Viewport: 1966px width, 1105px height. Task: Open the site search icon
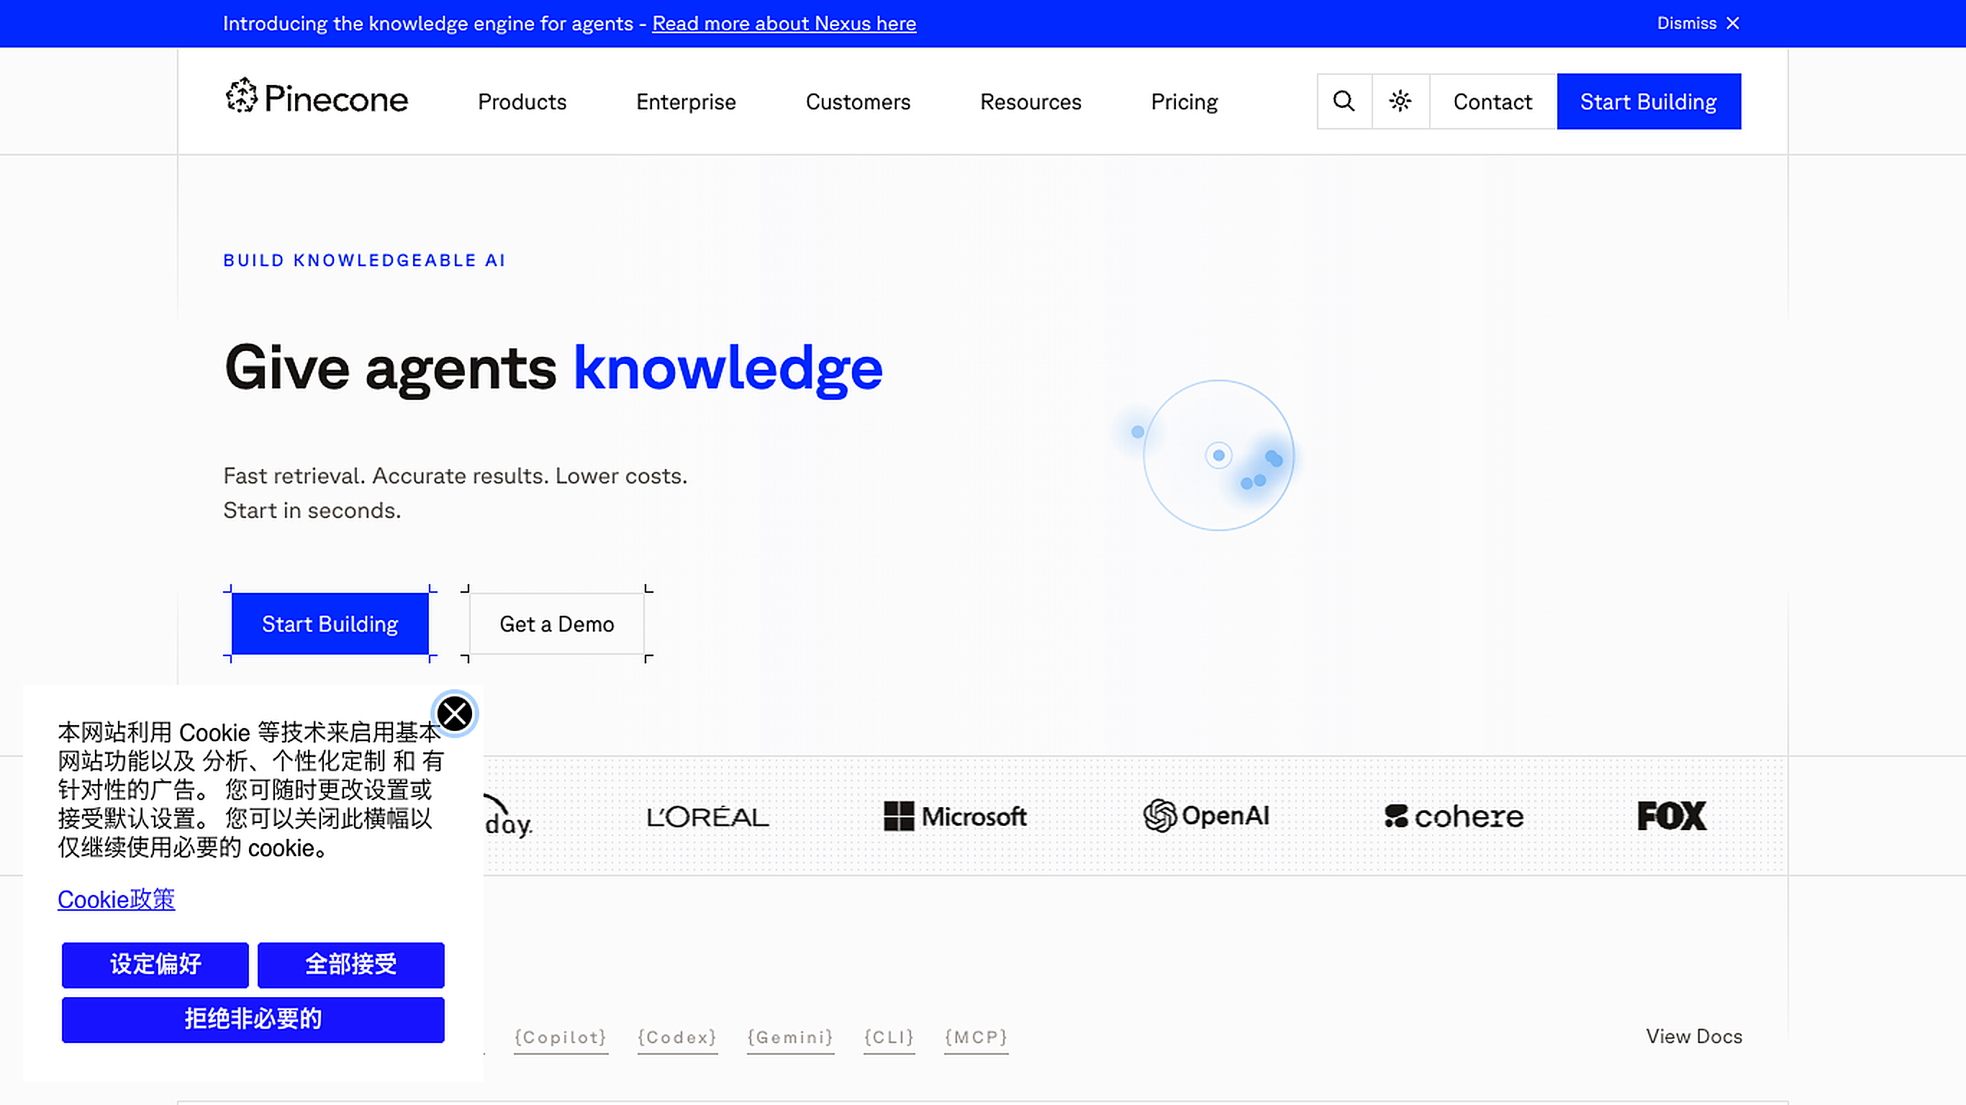(x=1344, y=101)
